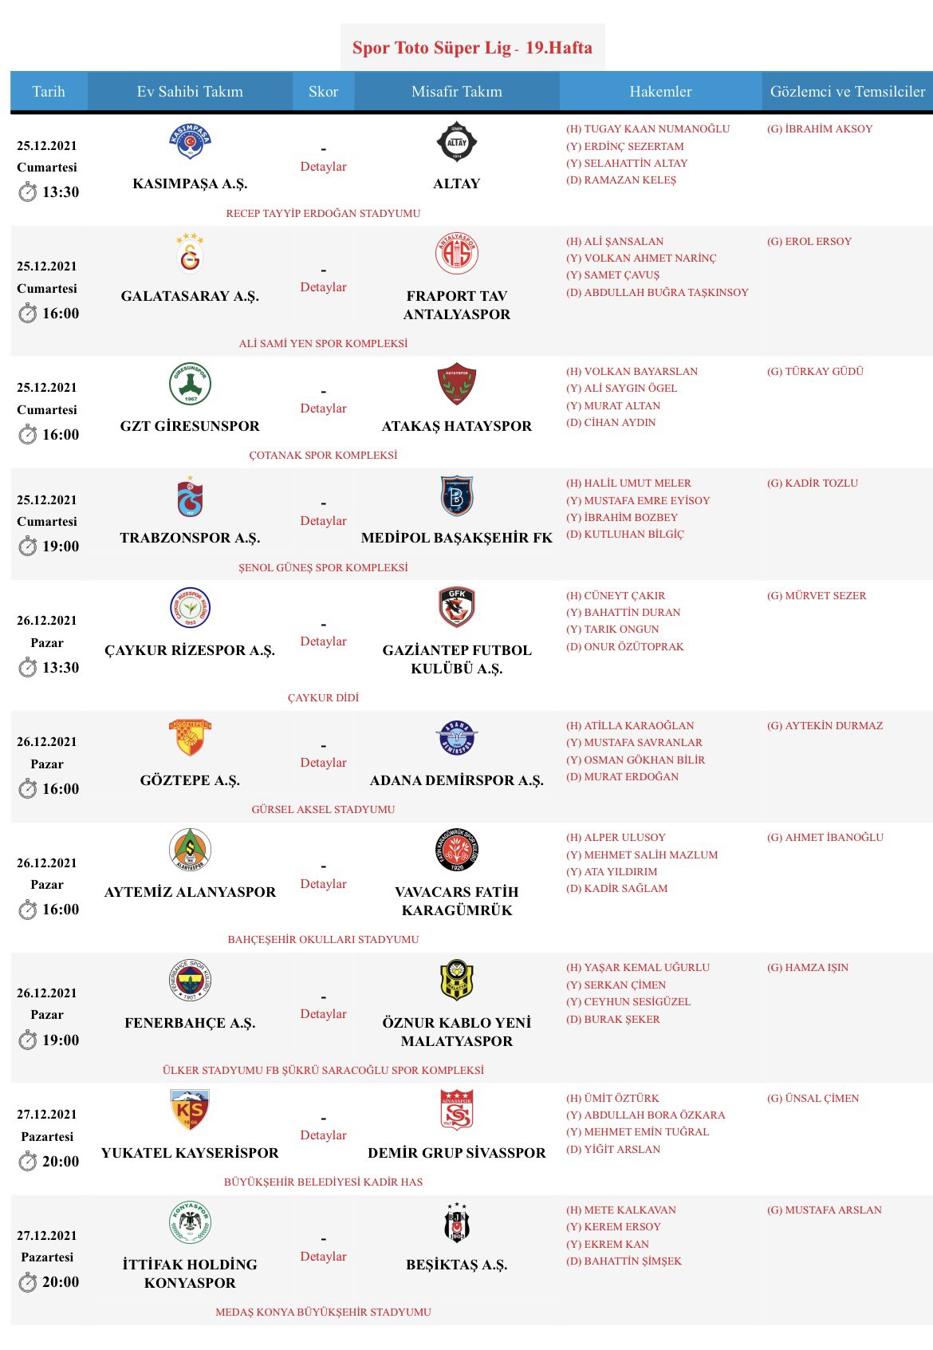Open Detaylar for Galatasaray vs Antalyaspor
933x1350 pixels.
323,287
